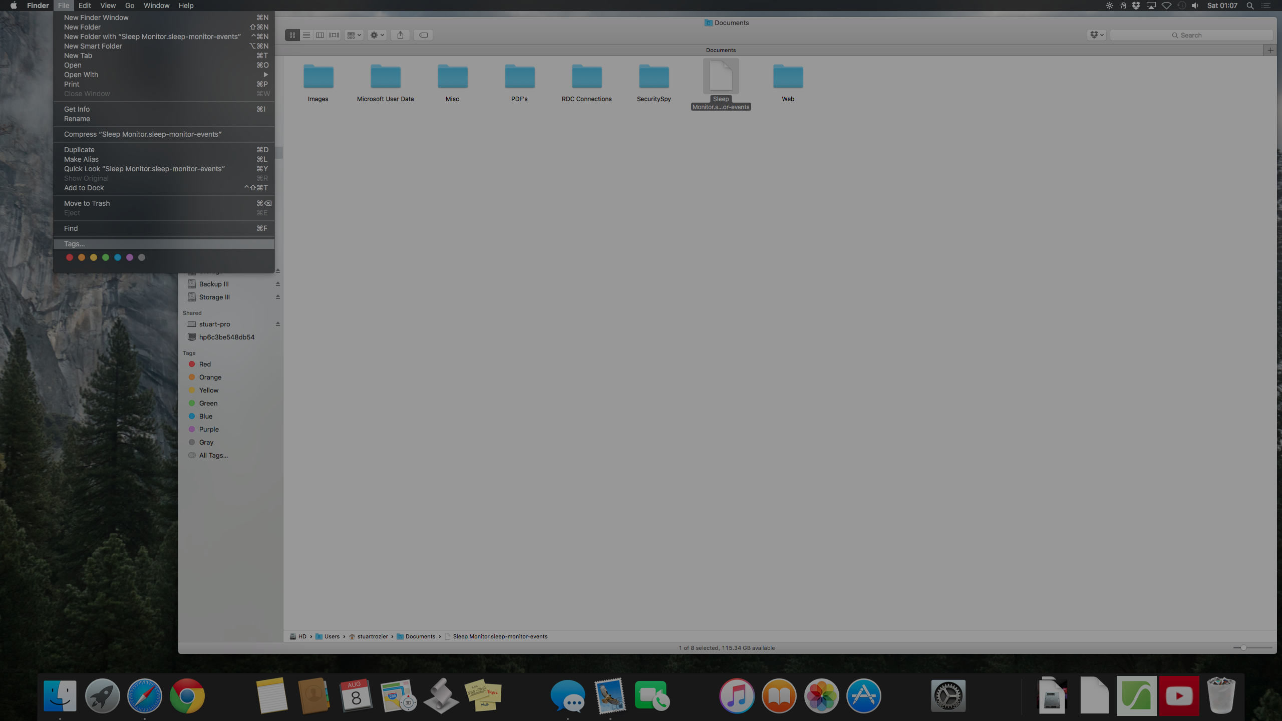Viewport: 1282px width, 721px height.
Task: Open the volume control in menu bar
Action: tap(1195, 6)
